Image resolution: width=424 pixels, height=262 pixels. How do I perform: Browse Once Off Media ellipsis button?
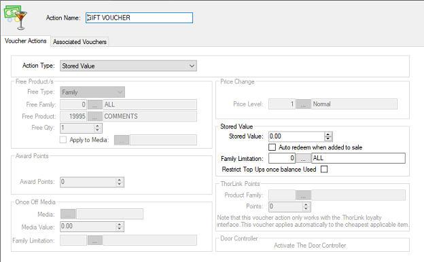68,214
